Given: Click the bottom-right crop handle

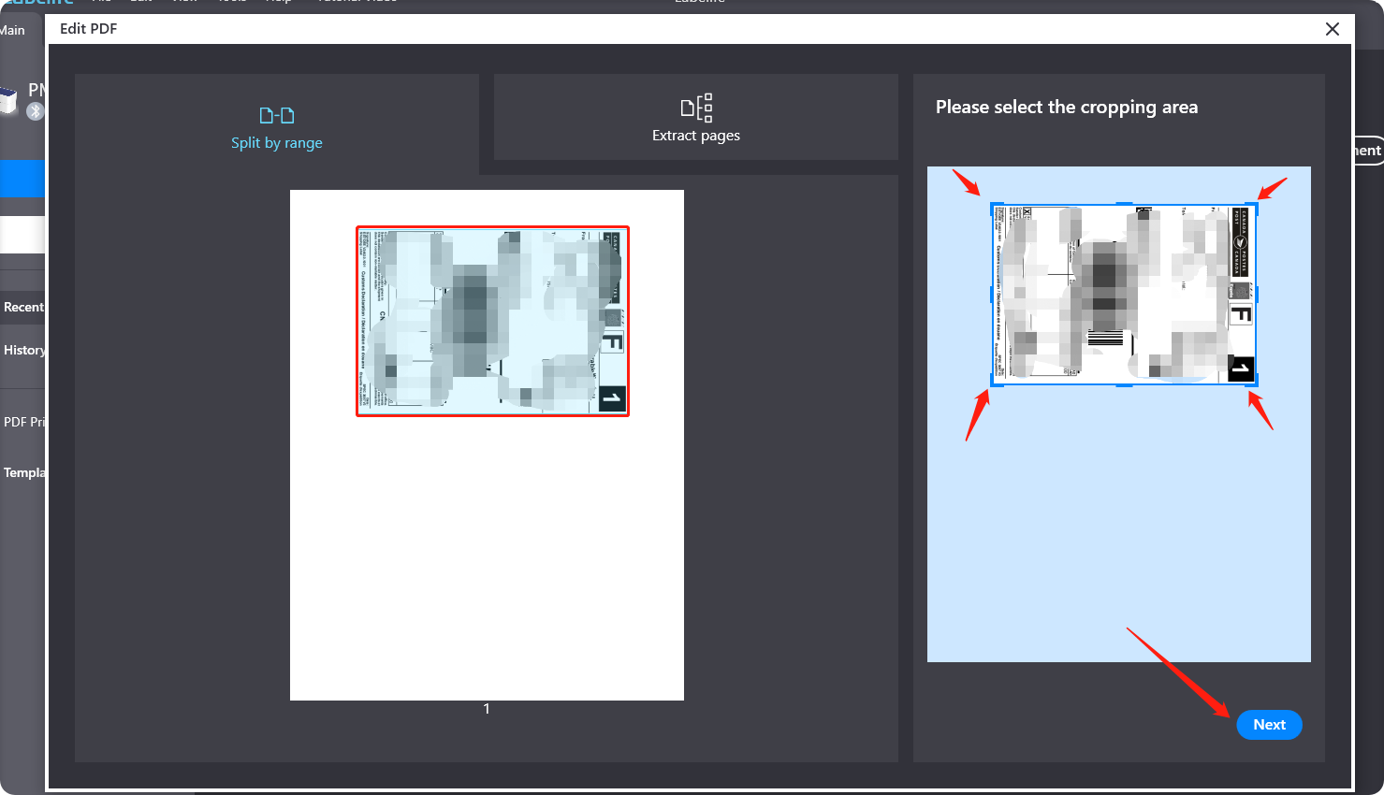Looking at the screenshot, I should point(1256,383).
